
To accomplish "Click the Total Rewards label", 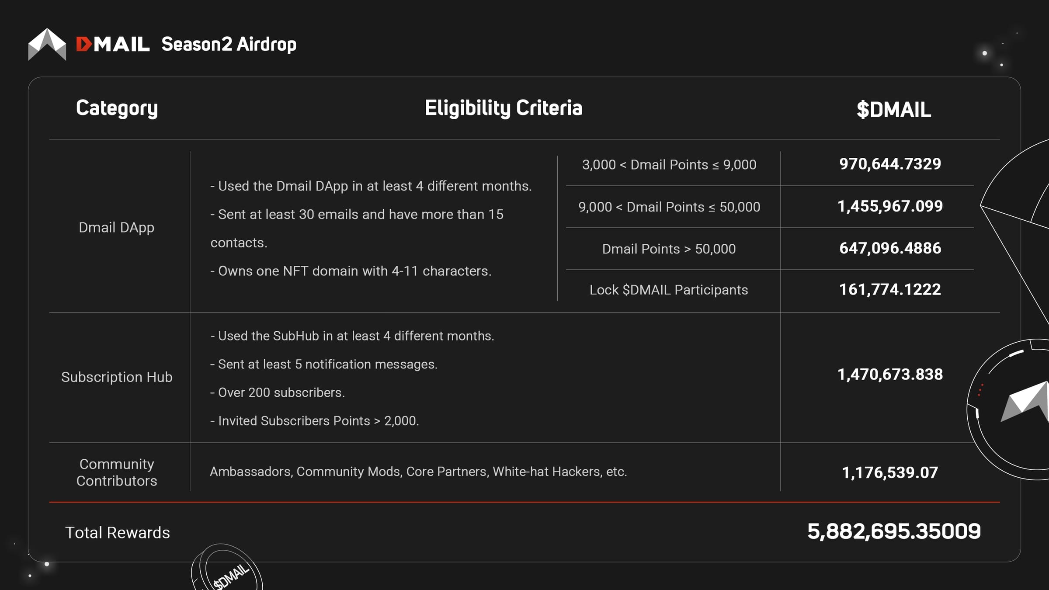I will (x=118, y=532).
